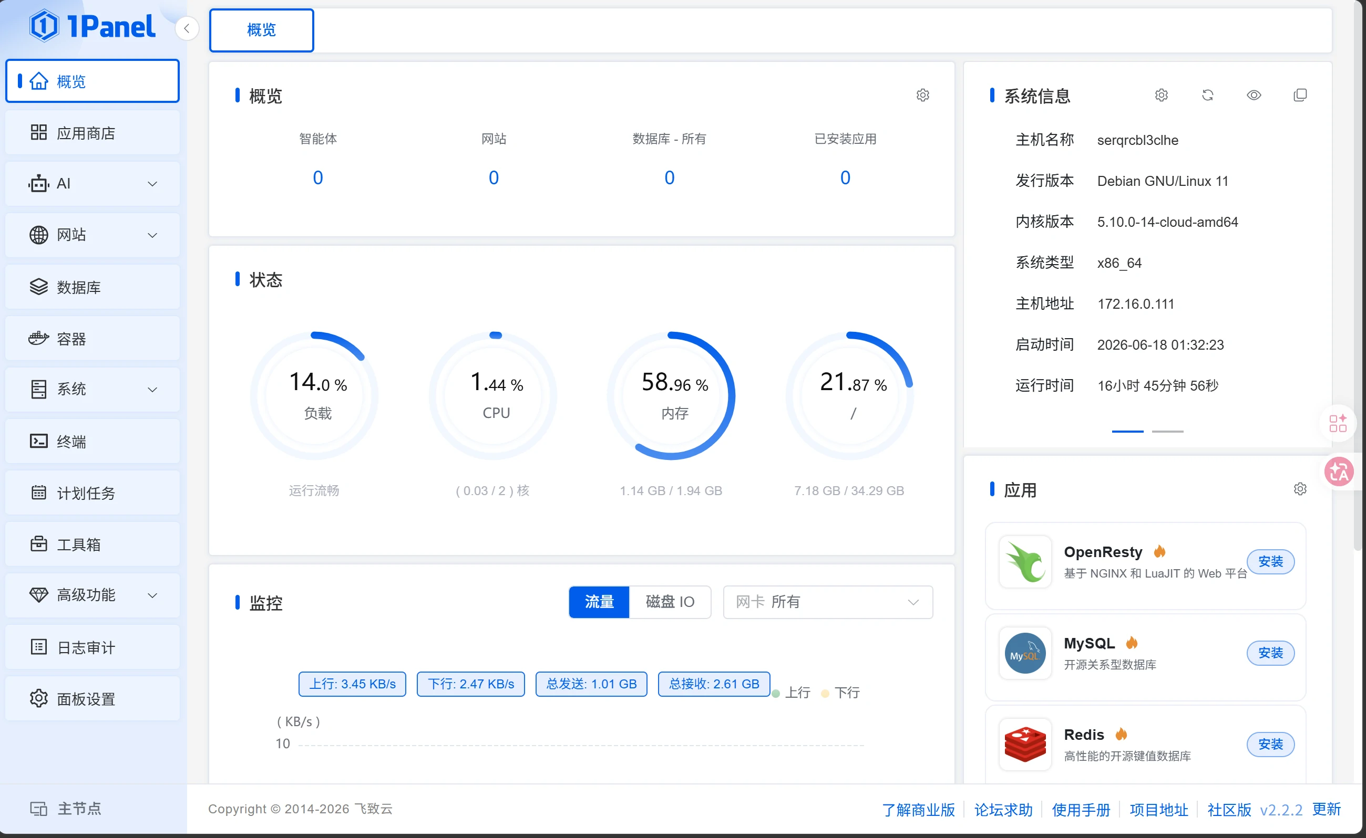Open 计划任务 menu item
Viewport: 1366px width, 838px height.
(x=92, y=492)
